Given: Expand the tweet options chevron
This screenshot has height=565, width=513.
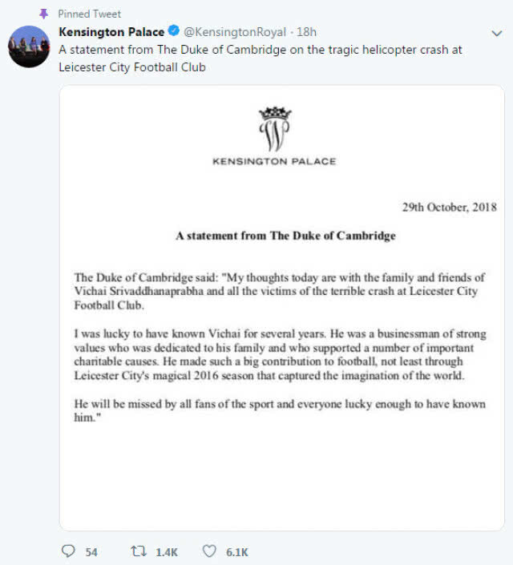Looking at the screenshot, I should [497, 34].
